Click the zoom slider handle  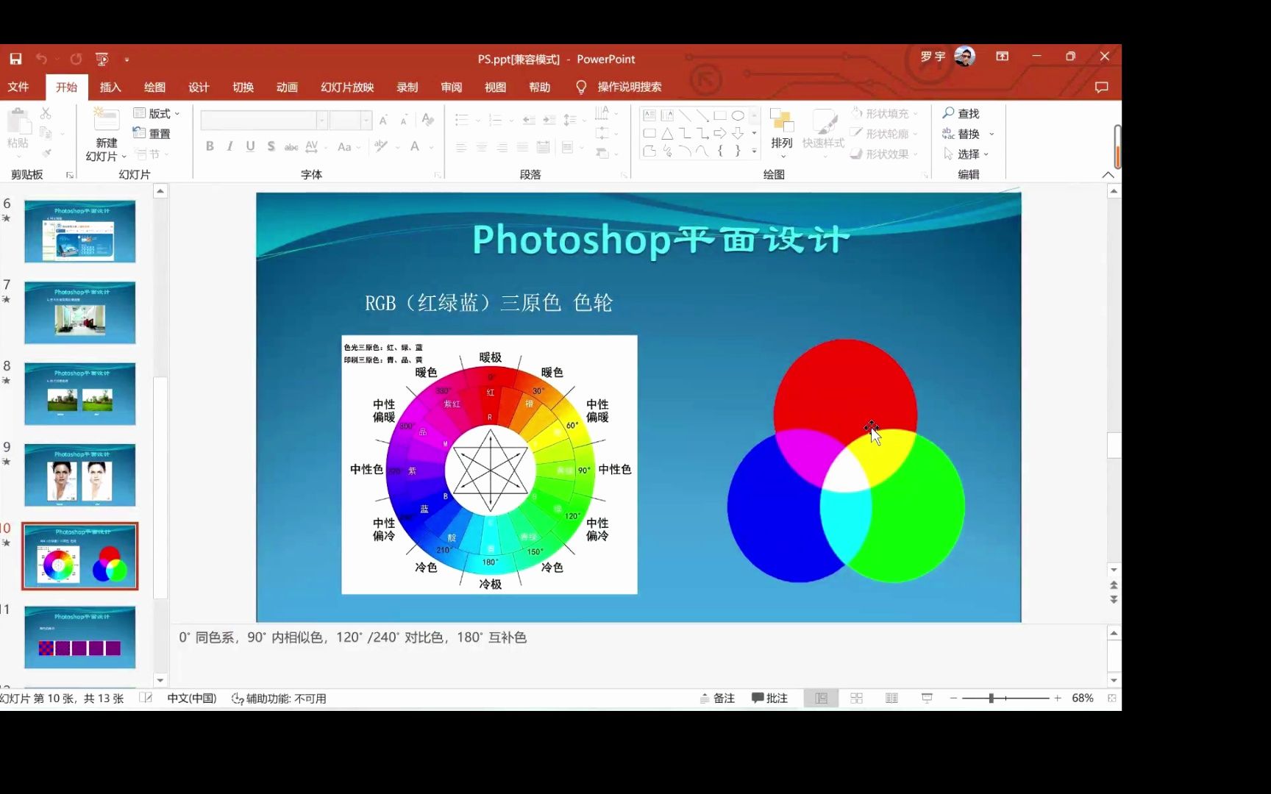coord(991,698)
